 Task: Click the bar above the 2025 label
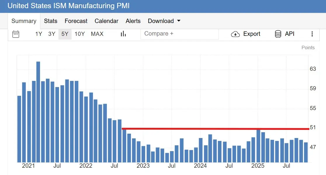tap(259, 146)
